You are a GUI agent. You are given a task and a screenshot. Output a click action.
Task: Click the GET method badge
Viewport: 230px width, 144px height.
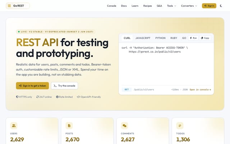pos(126,90)
